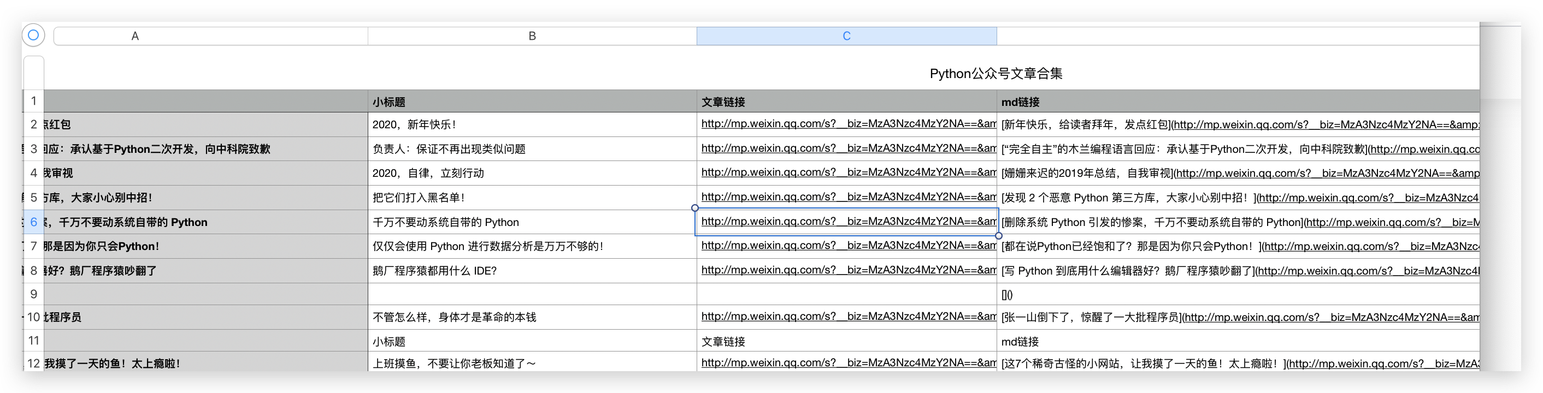The width and height of the screenshot is (1543, 393).
Task: Click the bottom-right selection handle of selected cell
Action: [998, 236]
